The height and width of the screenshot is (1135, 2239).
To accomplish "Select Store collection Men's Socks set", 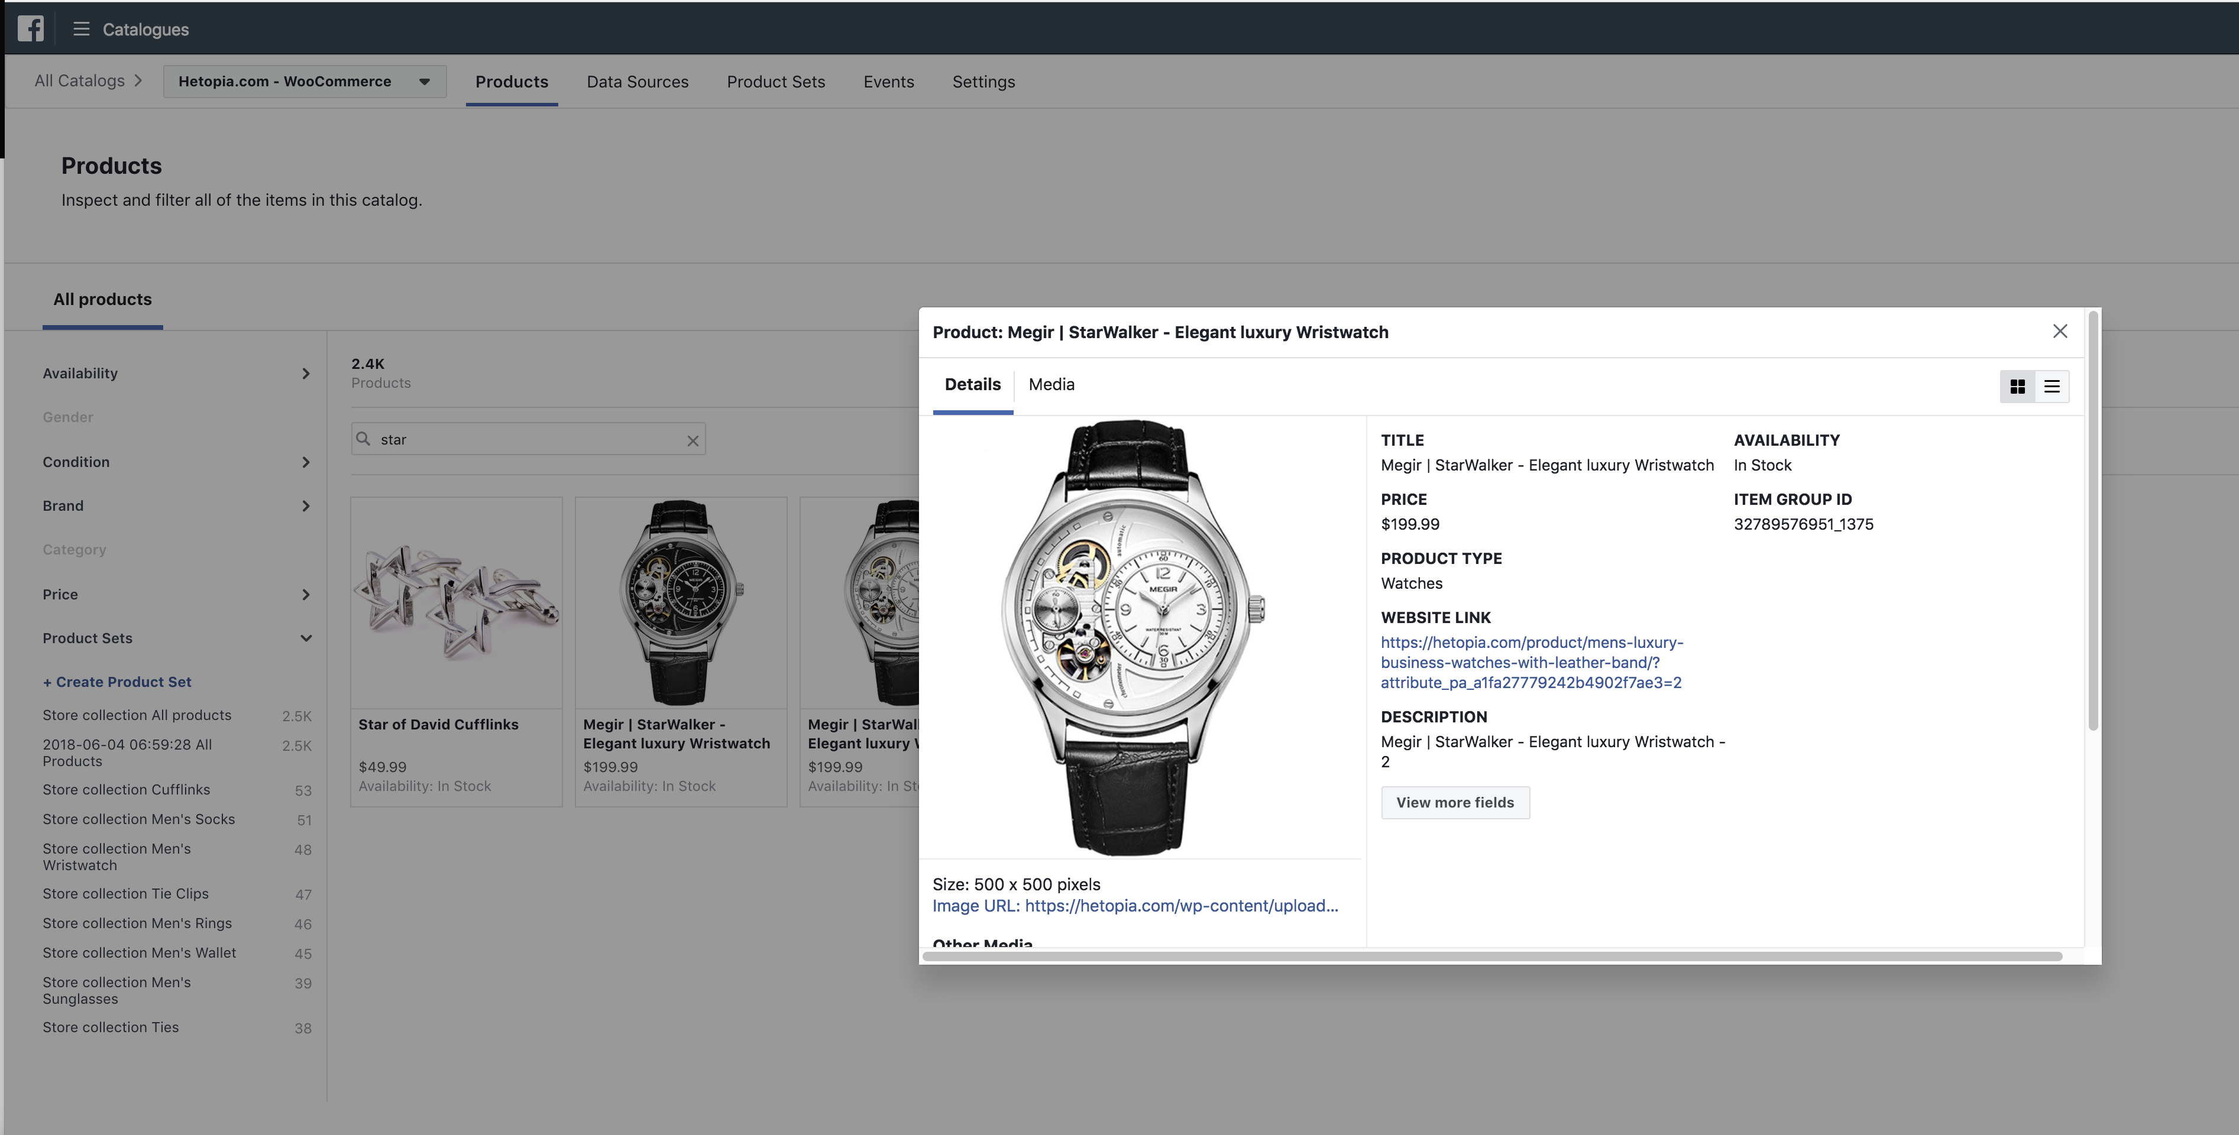I will tap(138, 819).
